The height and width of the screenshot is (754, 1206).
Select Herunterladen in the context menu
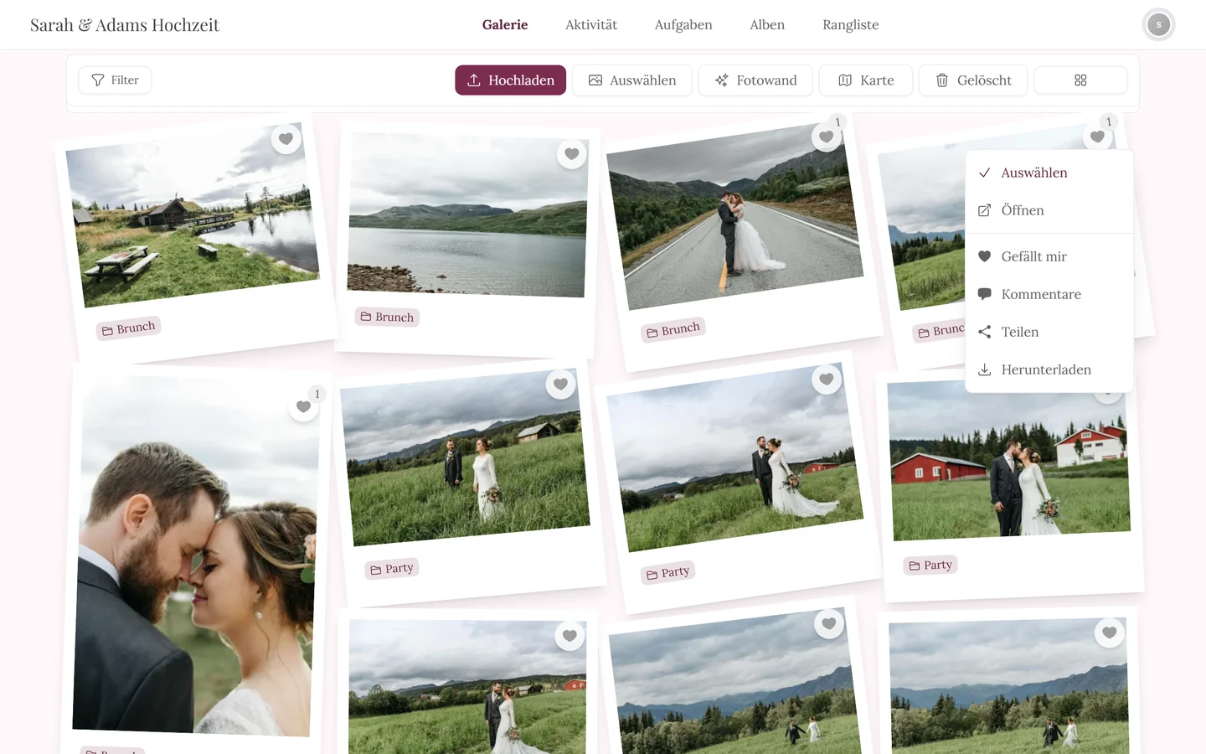[x=1049, y=369]
